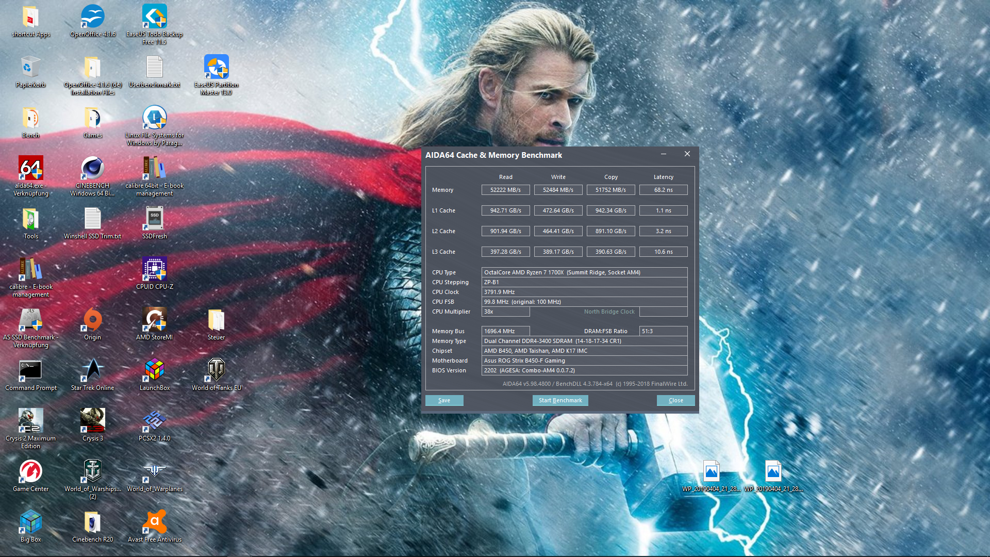Click the Start Benchmark button
The image size is (990, 557).
coord(560,400)
